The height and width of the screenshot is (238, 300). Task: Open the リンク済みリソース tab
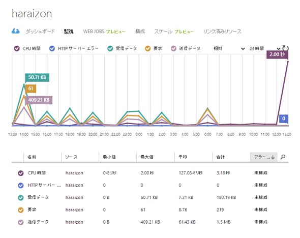point(222,32)
